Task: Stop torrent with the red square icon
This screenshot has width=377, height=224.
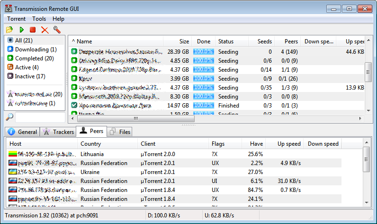Action: pos(33,30)
